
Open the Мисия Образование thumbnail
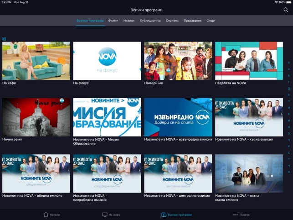tap(107, 117)
